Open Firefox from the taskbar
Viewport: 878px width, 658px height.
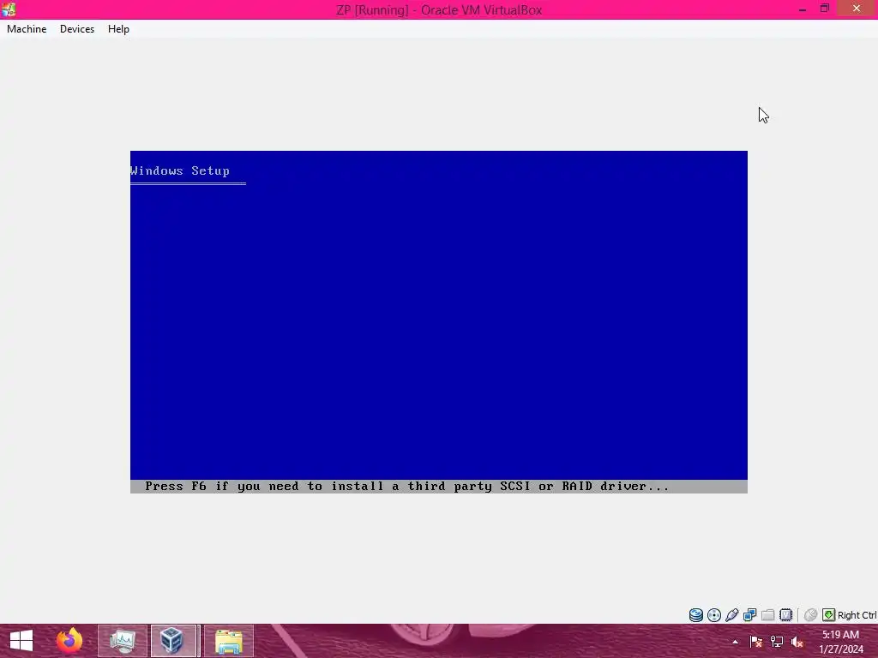point(69,641)
